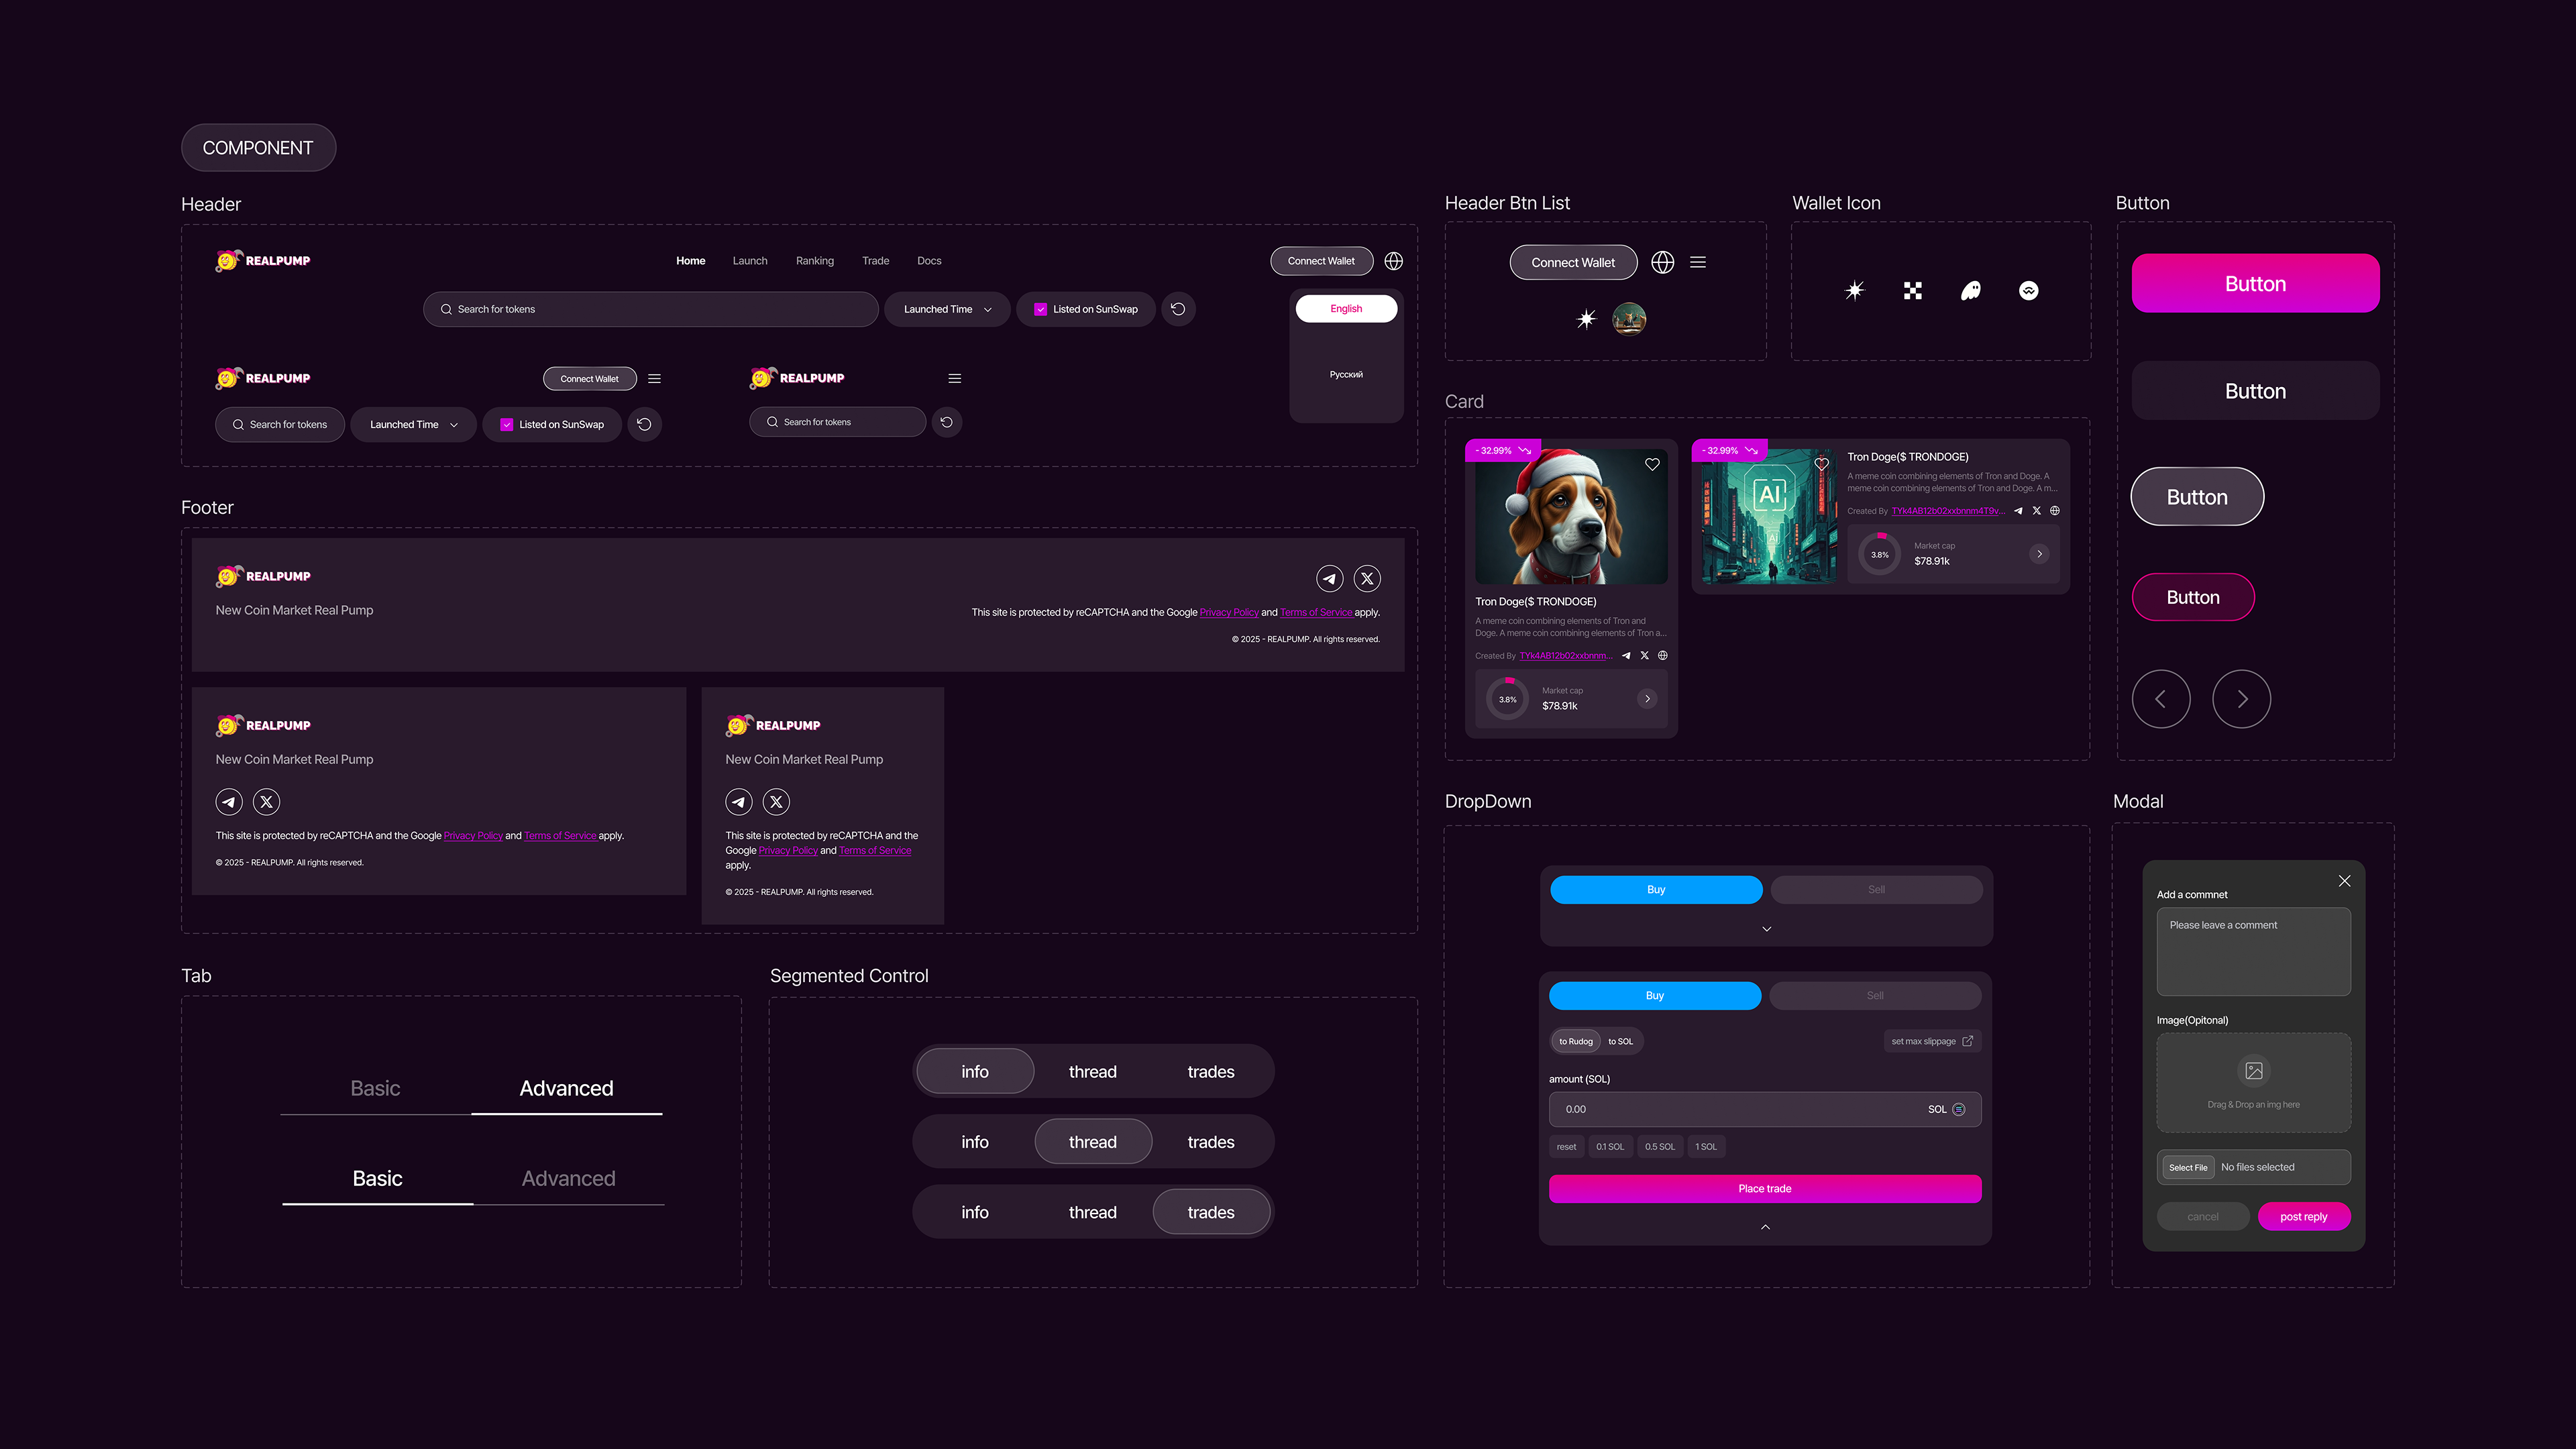Click the Telegram icon in top footer
The height and width of the screenshot is (1449, 2576).
click(x=1329, y=578)
